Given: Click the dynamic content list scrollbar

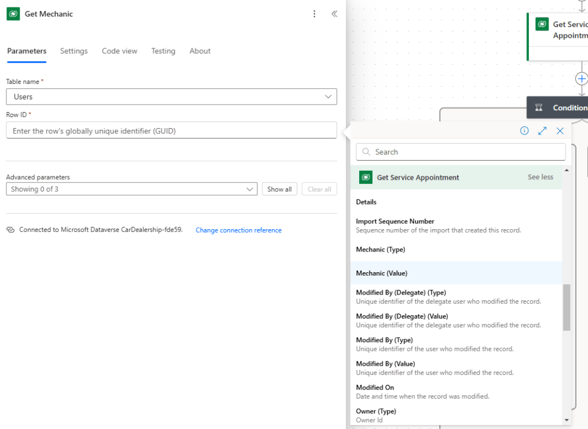Looking at the screenshot, I should [x=566, y=307].
